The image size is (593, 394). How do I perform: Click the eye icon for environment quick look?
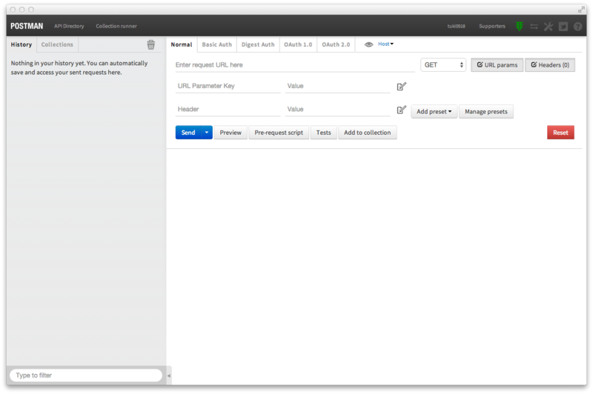[368, 44]
